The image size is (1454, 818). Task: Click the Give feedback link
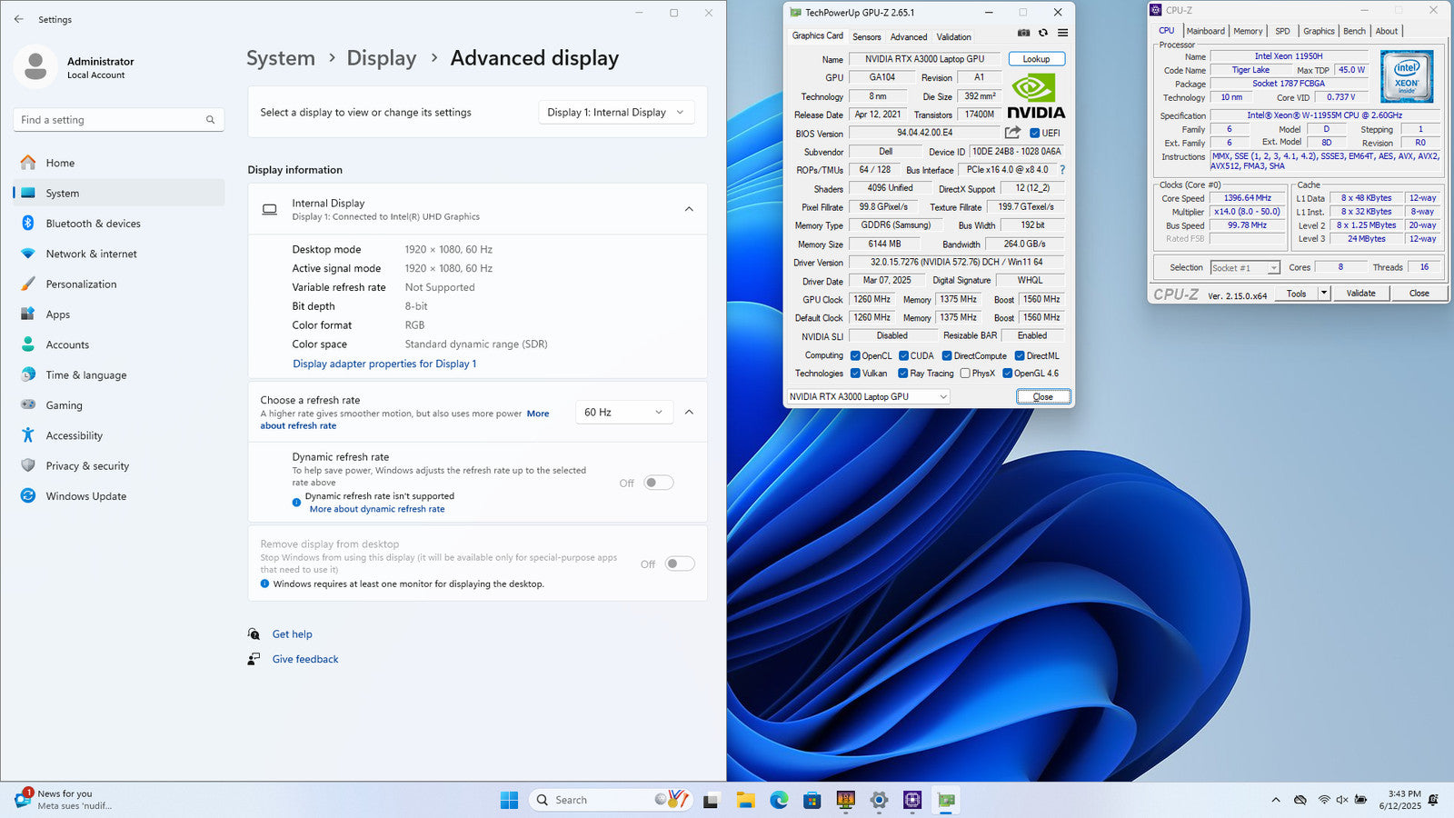(x=305, y=659)
